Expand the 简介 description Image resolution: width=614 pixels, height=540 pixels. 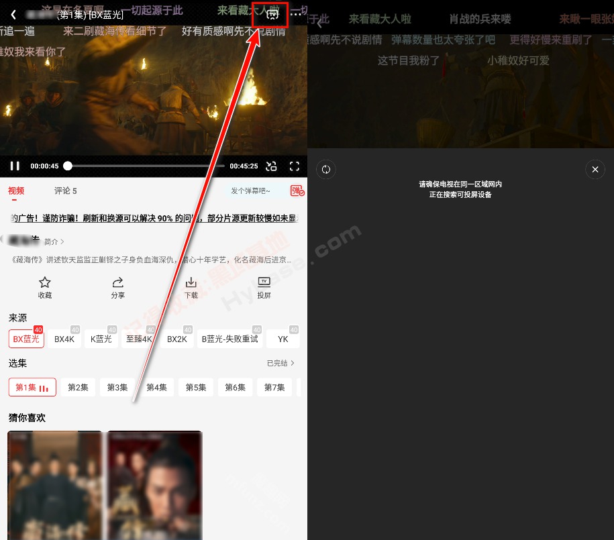point(54,241)
